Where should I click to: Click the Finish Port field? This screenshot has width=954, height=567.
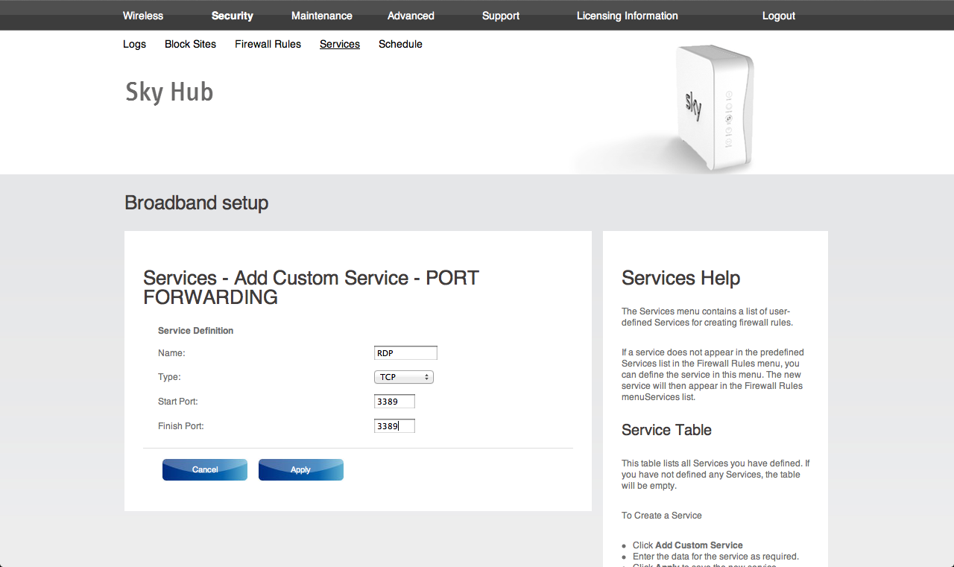point(394,426)
